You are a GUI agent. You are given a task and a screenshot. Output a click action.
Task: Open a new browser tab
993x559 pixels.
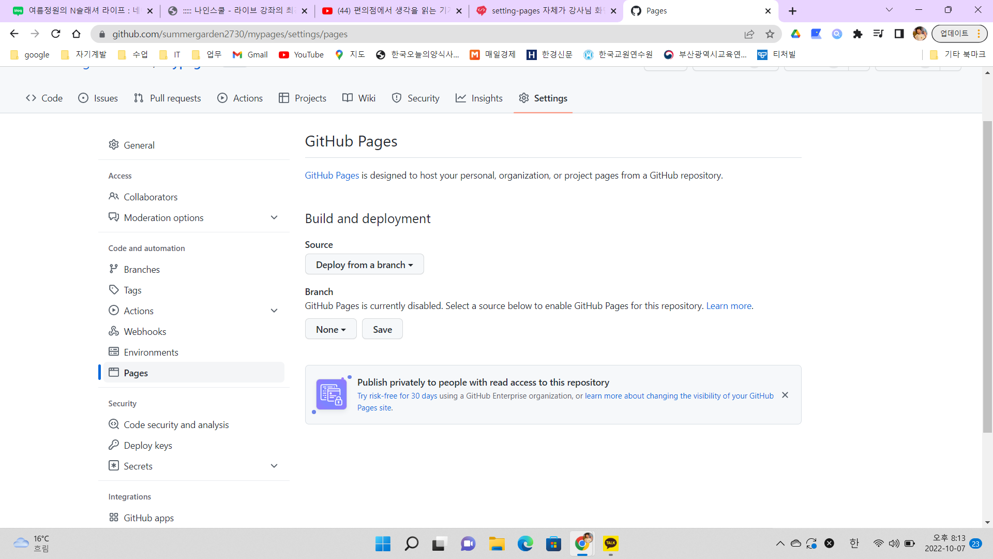pos(792,11)
